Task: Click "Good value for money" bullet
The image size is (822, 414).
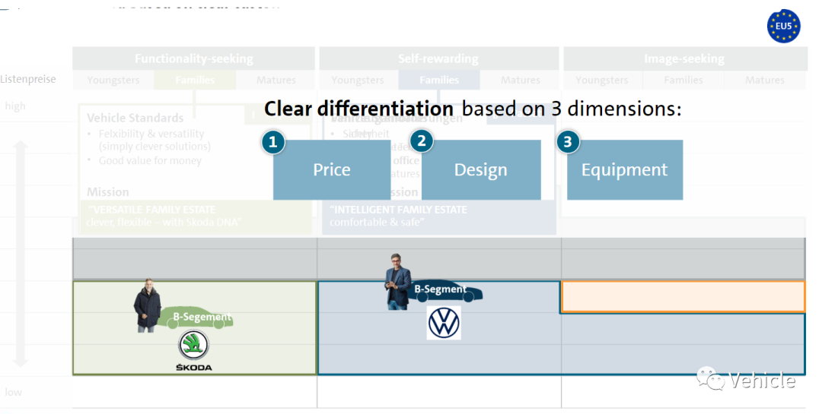Action: [x=150, y=161]
